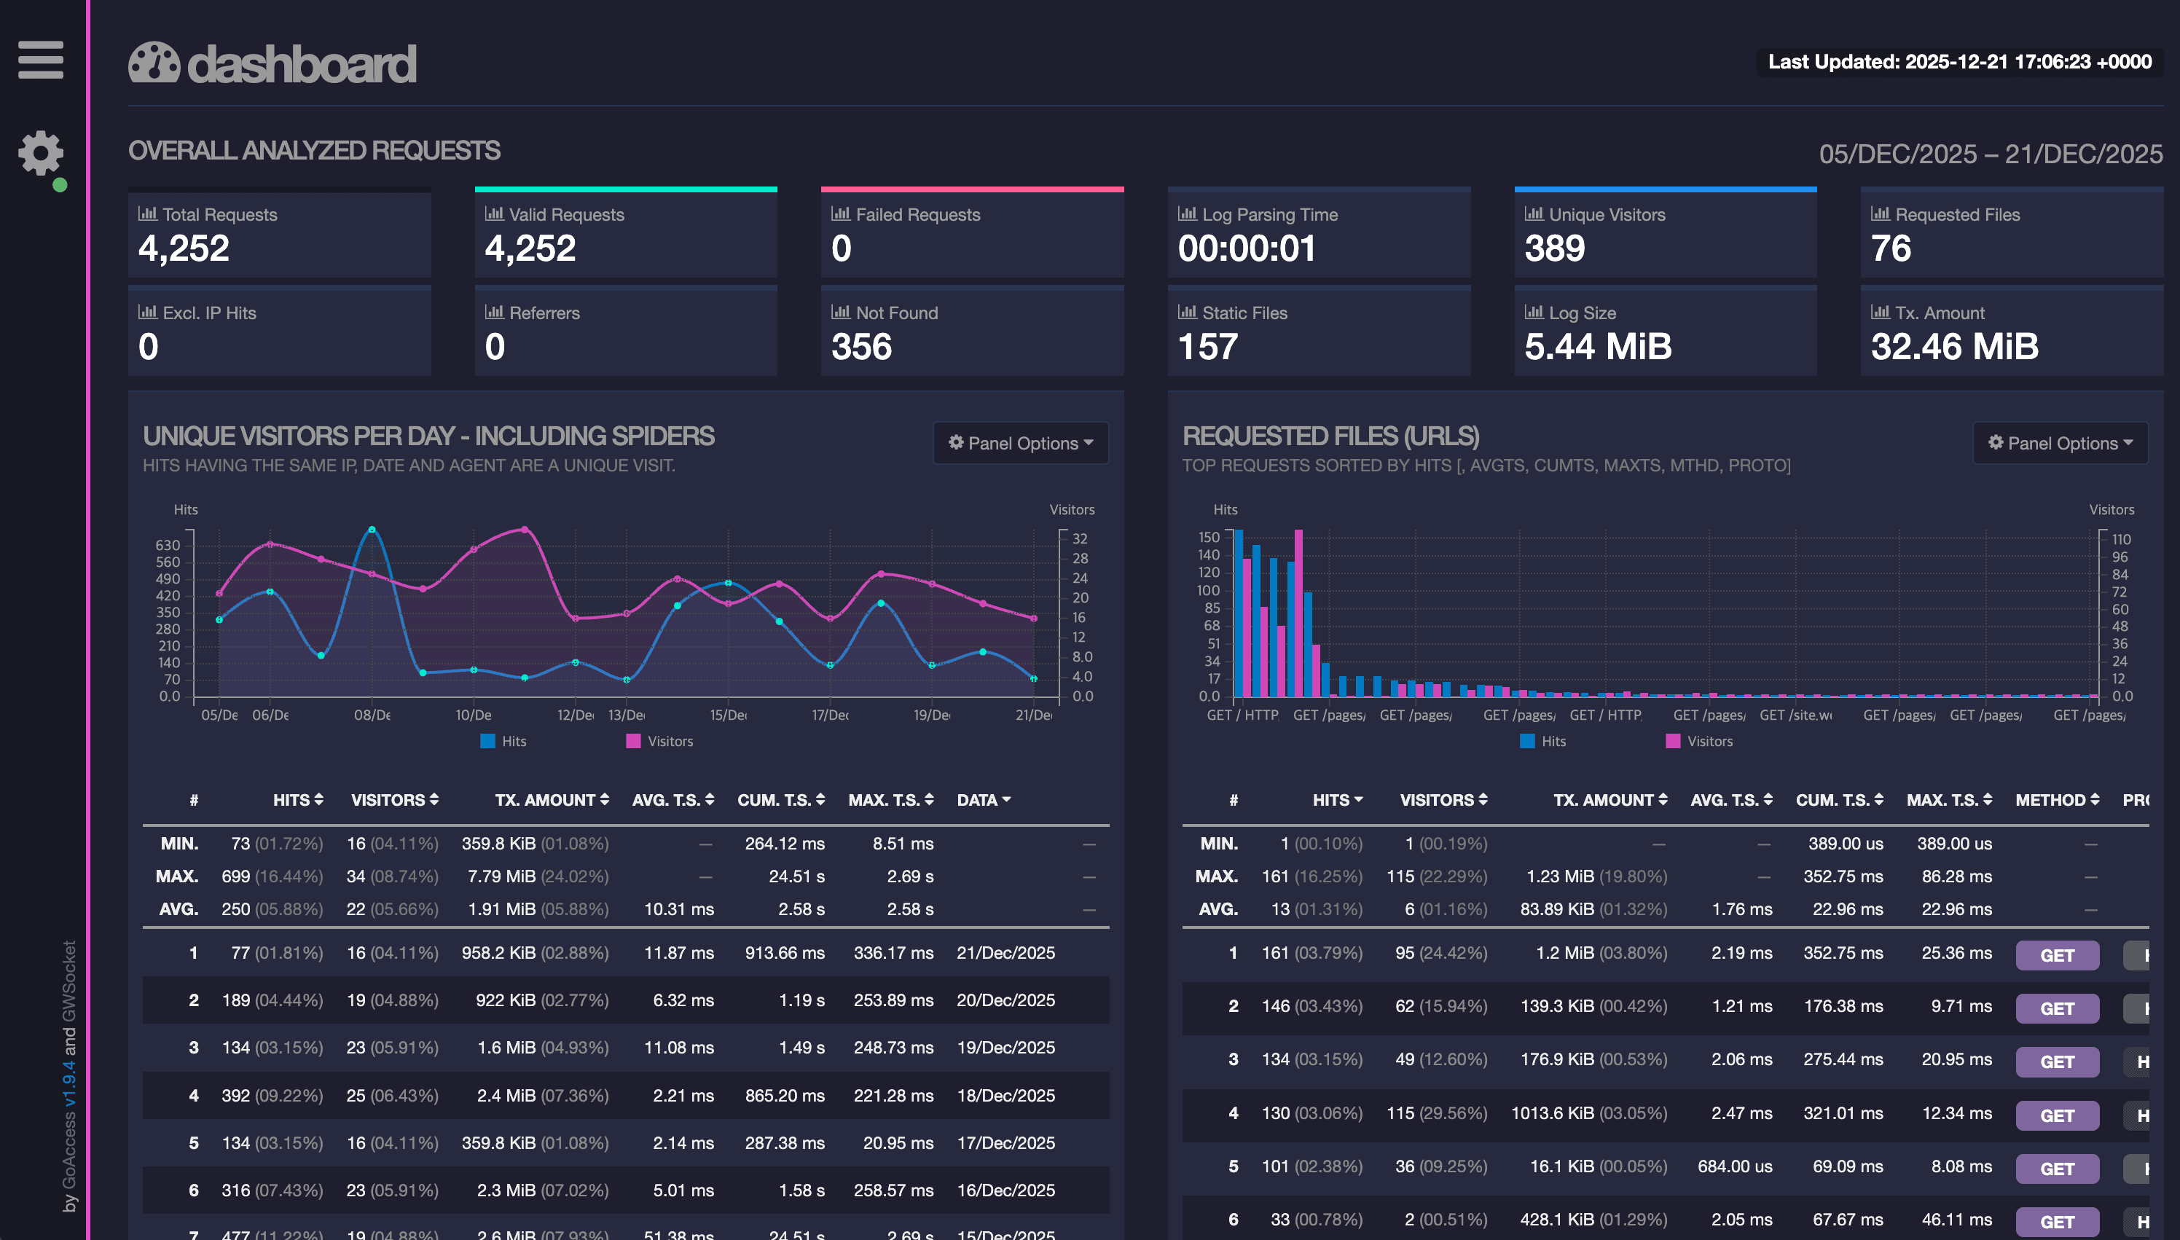This screenshot has height=1240, width=2180.
Task: Click the chart icon beside Unique Visitors
Action: point(1534,213)
